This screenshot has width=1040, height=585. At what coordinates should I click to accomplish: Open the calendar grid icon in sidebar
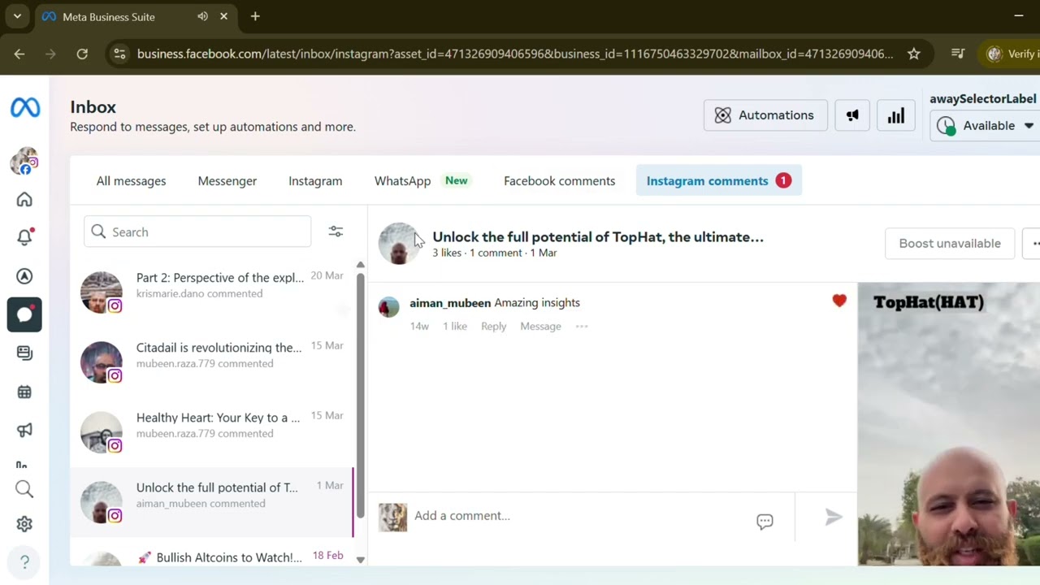tap(24, 392)
